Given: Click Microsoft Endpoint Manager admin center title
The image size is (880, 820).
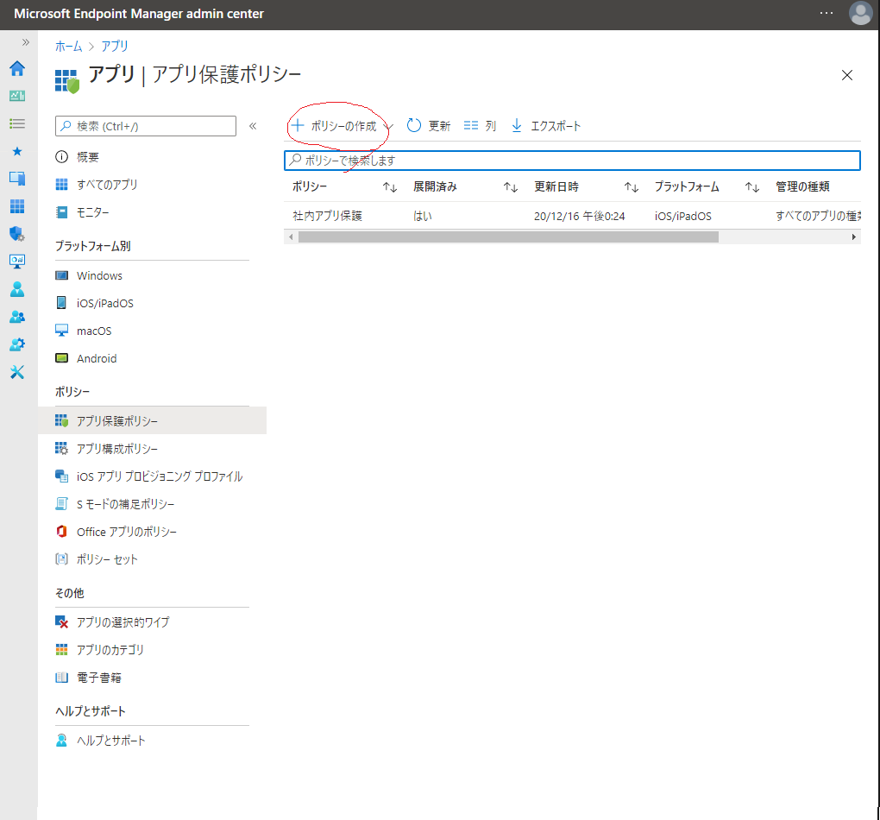Looking at the screenshot, I should [139, 14].
